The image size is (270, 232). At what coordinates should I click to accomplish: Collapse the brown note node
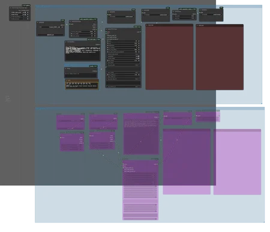click(x=67, y=80)
